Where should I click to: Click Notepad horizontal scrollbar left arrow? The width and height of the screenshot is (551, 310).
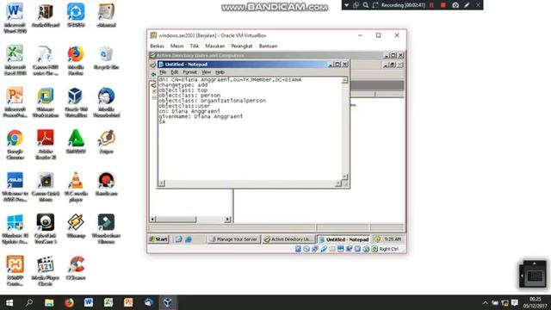[x=161, y=183]
